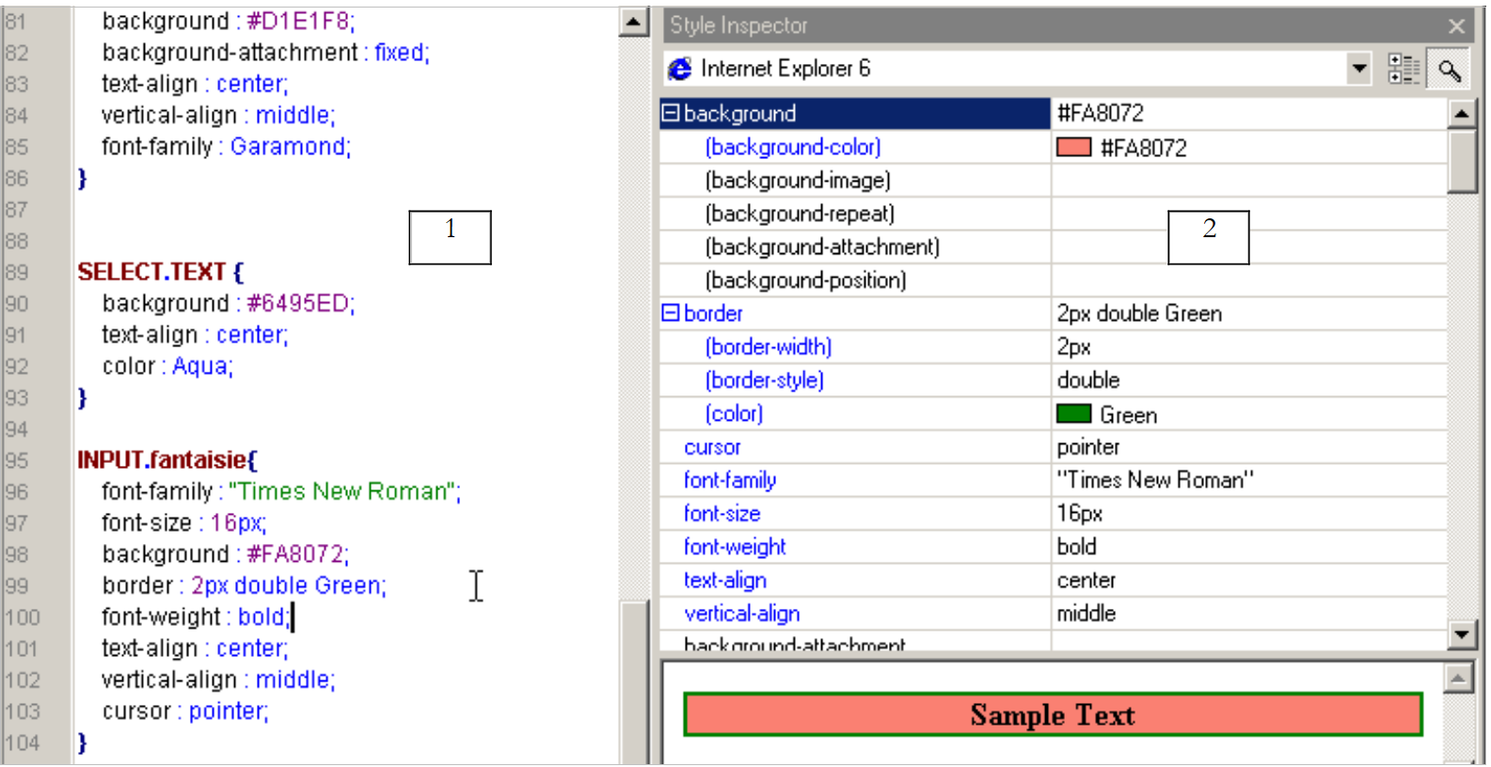The image size is (1491, 767).
Task: Click the Sample Text preview box
Action: [1052, 715]
